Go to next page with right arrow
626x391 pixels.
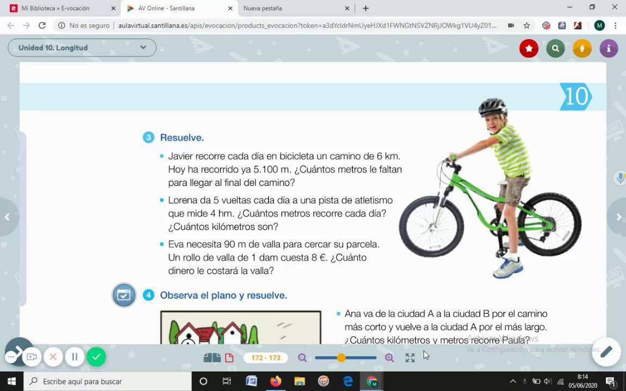click(618, 217)
